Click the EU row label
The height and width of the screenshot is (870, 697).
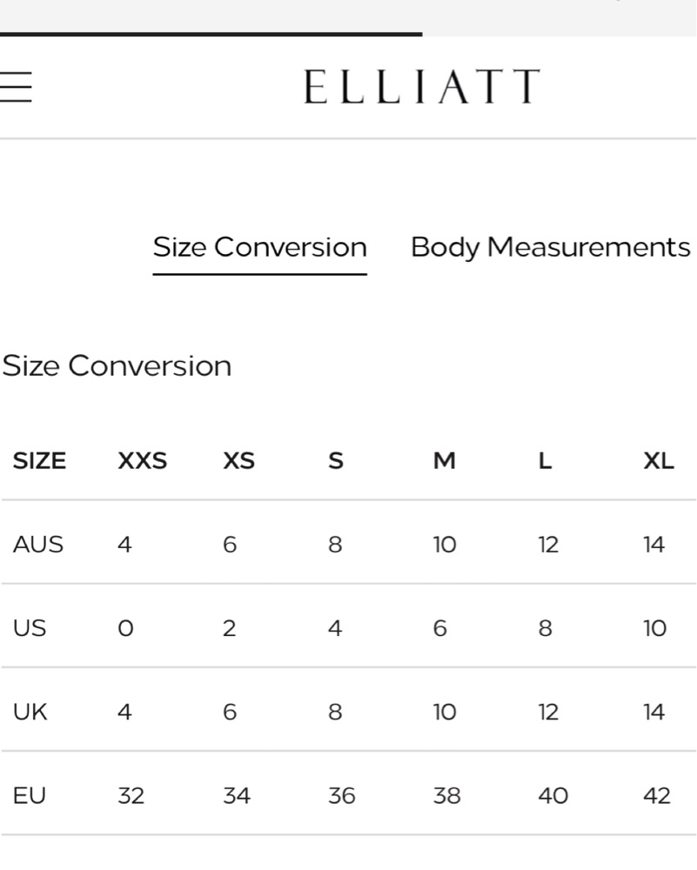click(29, 796)
